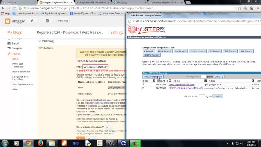The image size is (261, 147).
Task: Open the AAAA Records tab
Action: [x=164, y=51]
